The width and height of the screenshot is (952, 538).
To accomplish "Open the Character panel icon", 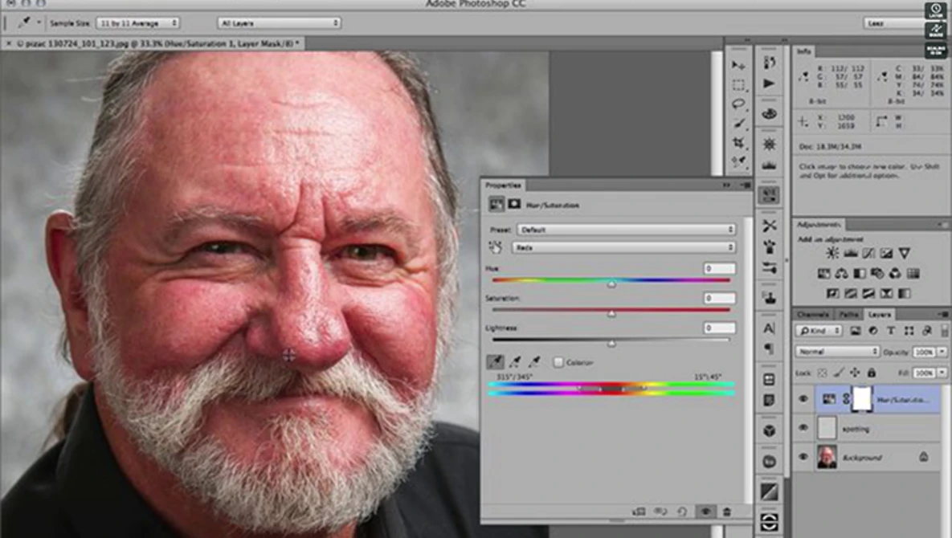I will pyautogui.click(x=770, y=328).
